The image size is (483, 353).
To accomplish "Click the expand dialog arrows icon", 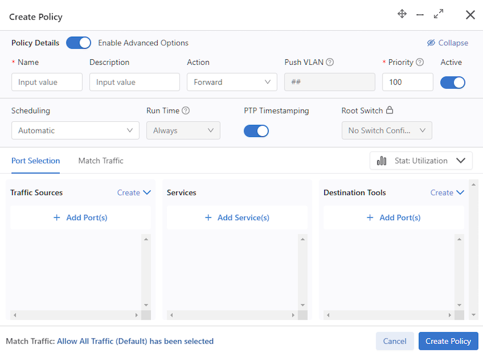I will point(438,14).
